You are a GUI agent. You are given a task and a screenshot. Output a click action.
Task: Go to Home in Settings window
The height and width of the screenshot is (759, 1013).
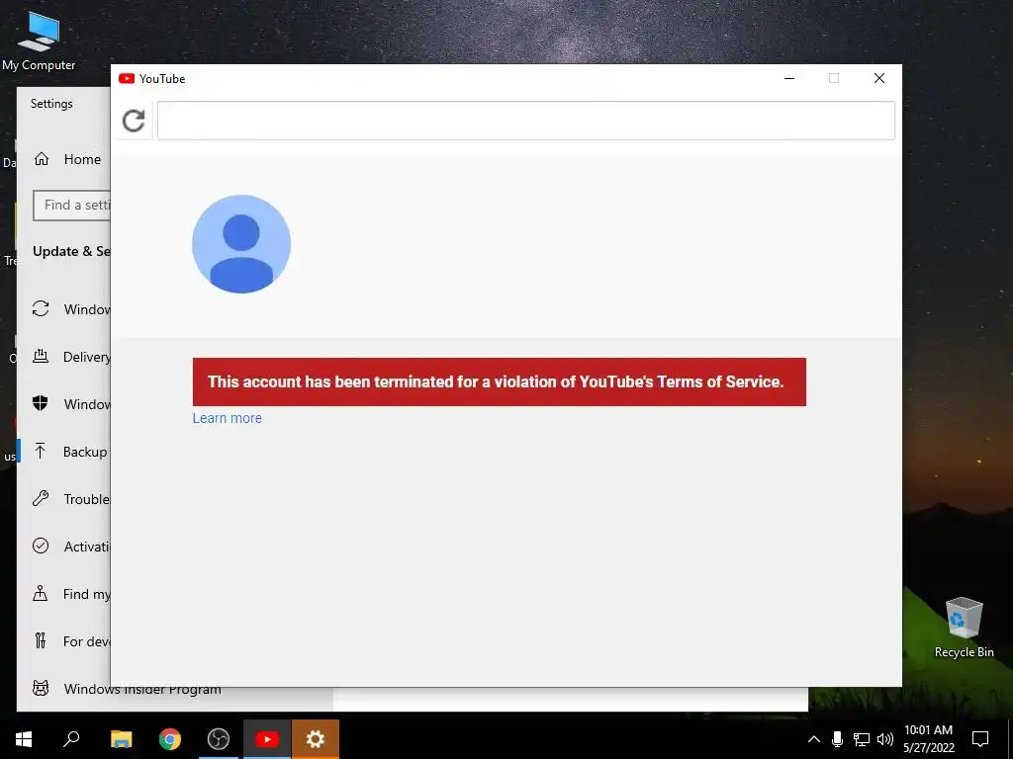(x=82, y=159)
